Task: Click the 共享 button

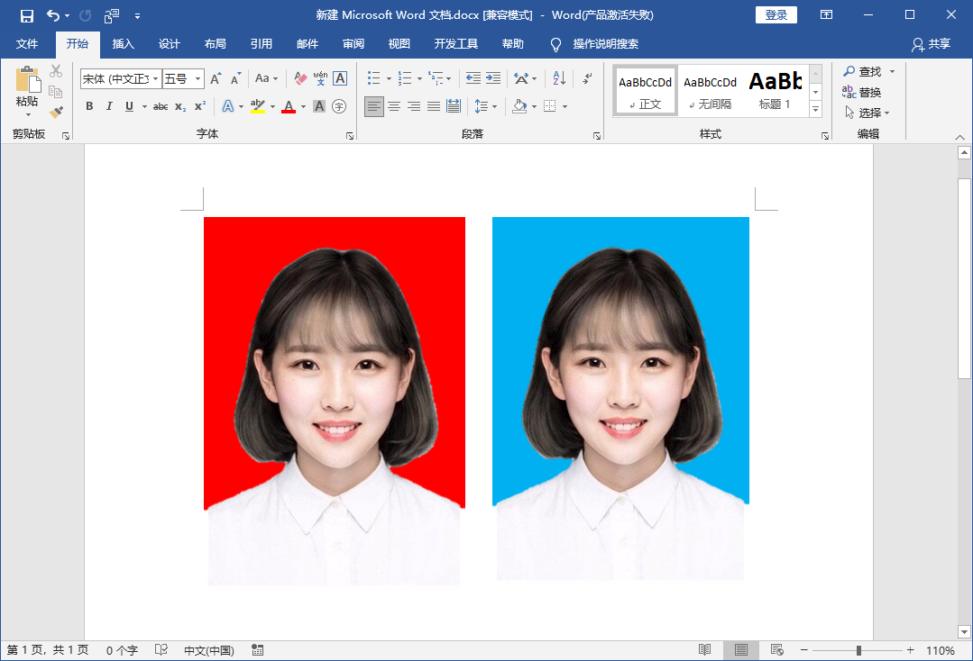Action: pos(931,44)
